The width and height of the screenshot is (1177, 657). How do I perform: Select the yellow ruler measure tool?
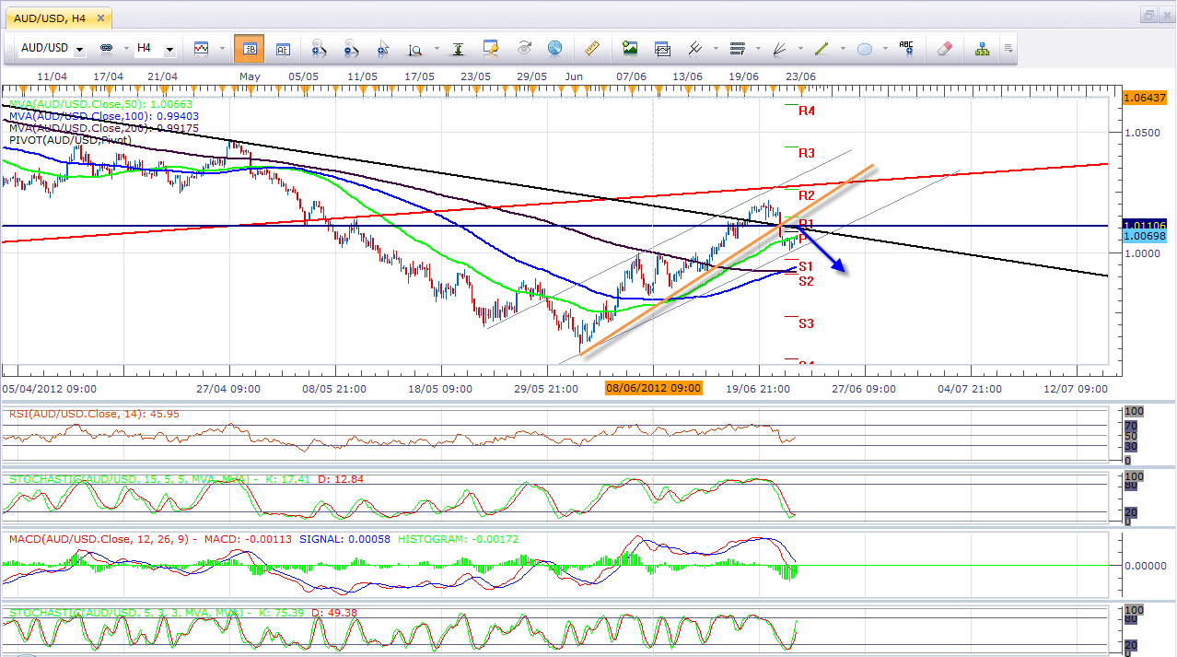pyautogui.click(x=592, y=48)
